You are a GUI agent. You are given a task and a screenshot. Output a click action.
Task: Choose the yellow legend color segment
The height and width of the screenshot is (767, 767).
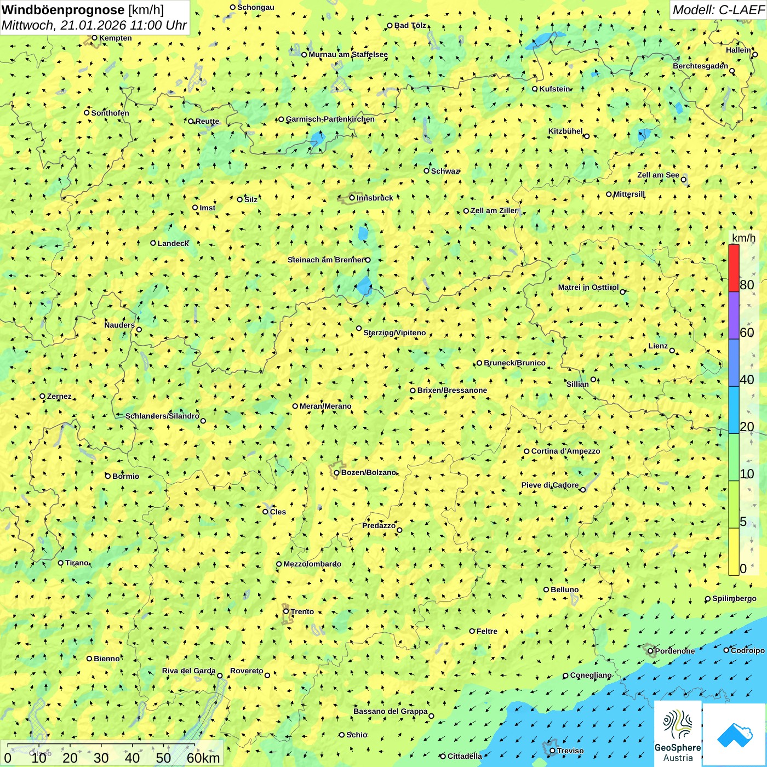click(734, 552)
